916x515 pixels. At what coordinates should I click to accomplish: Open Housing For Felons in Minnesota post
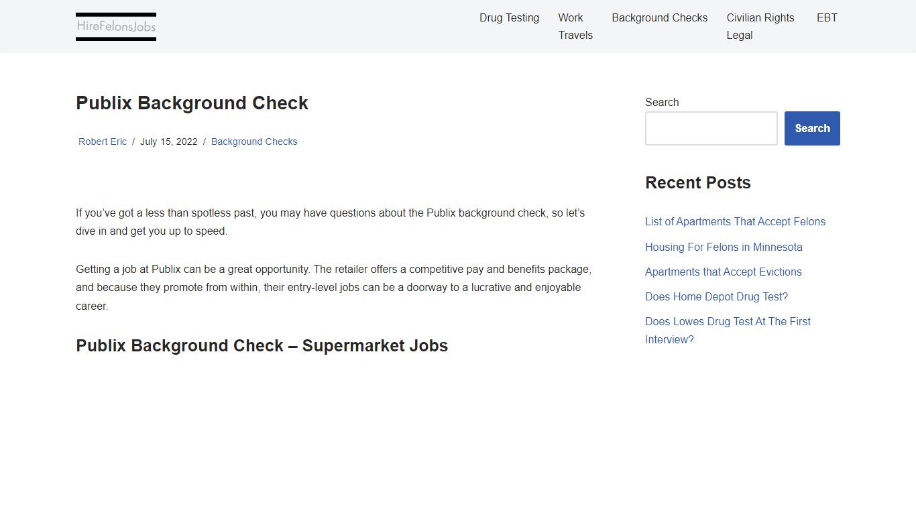[x=724, y=247]
